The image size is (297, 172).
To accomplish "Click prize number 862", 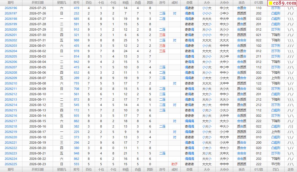I will (77, 159).
